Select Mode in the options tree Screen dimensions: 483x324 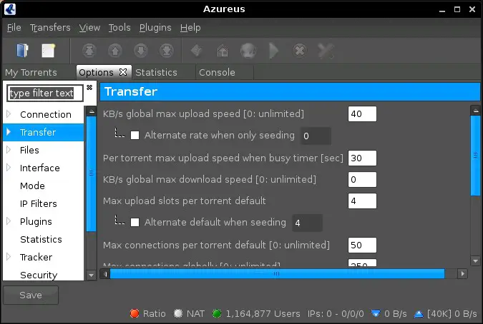(x=32, y=186)
